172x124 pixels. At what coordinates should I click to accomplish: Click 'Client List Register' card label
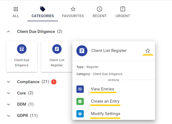(57, 63)
